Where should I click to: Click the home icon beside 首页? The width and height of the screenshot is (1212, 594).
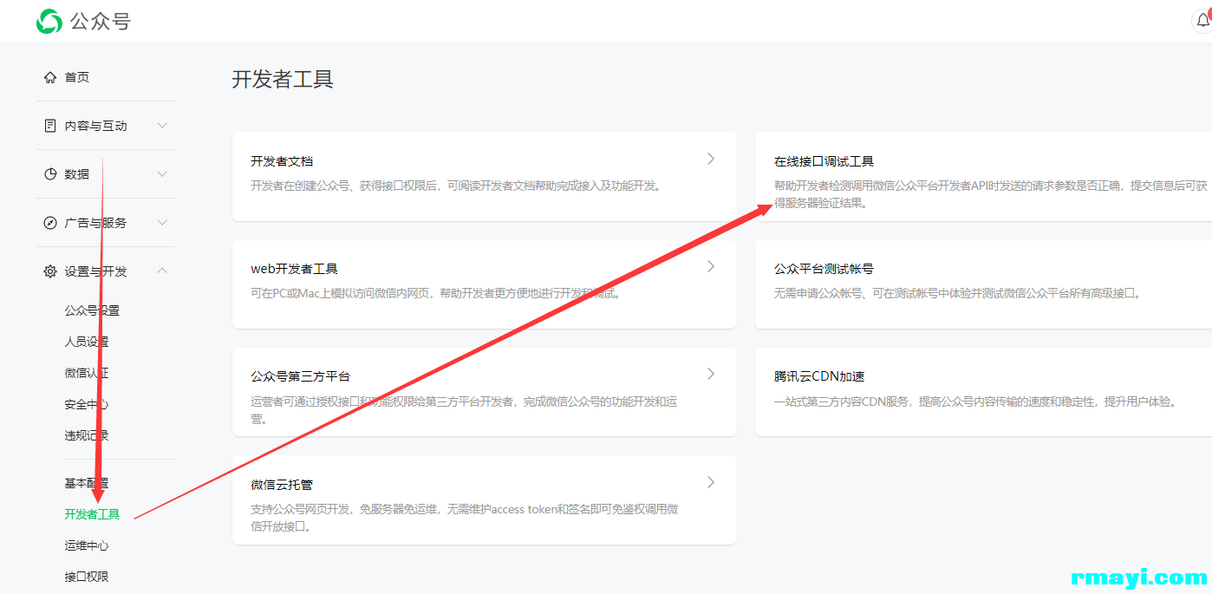tap(50, 77)
